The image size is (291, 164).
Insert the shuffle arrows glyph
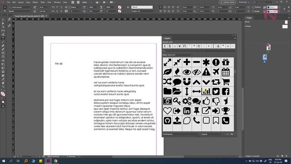tap(167, 82)
